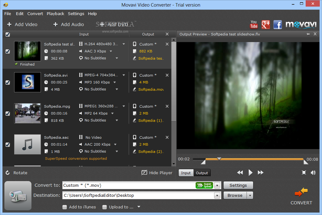
Task: Switch preview to Input tab
Action: coord(186,173)
